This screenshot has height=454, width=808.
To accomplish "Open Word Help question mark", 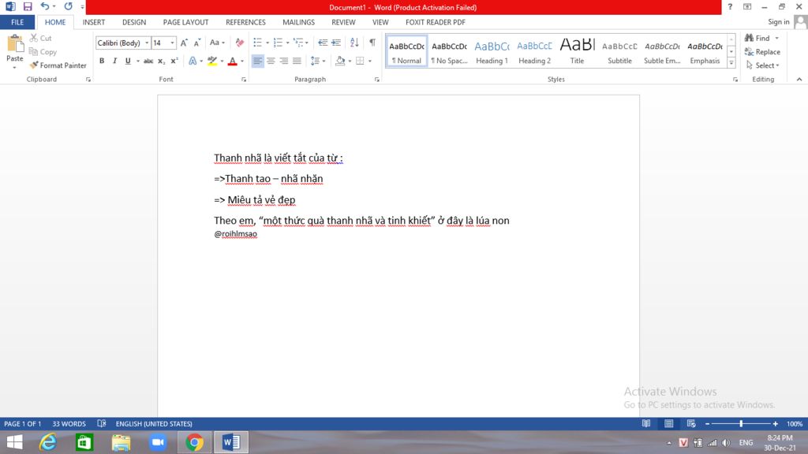I will pyautogui.click(x=730, y=6).
